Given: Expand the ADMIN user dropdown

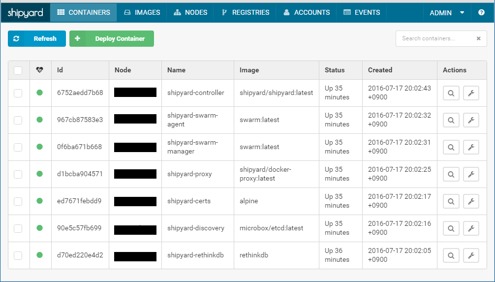Looking at the screenshot, I should 447,13.
